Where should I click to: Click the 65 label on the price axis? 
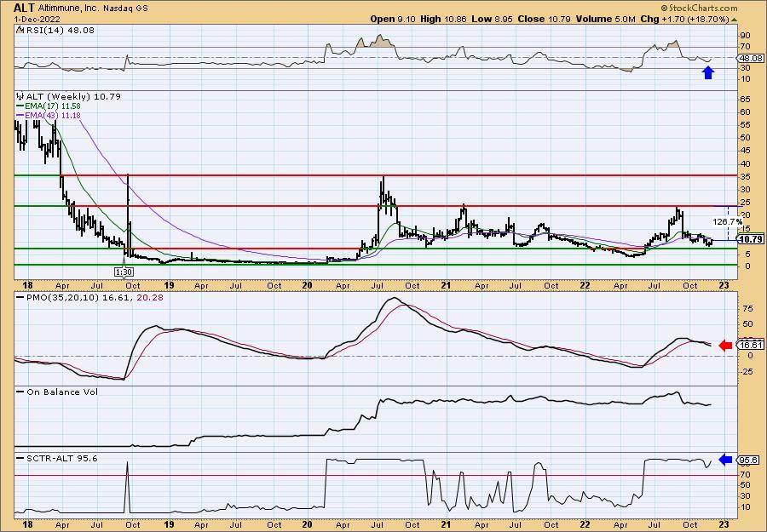pos(746,100)
